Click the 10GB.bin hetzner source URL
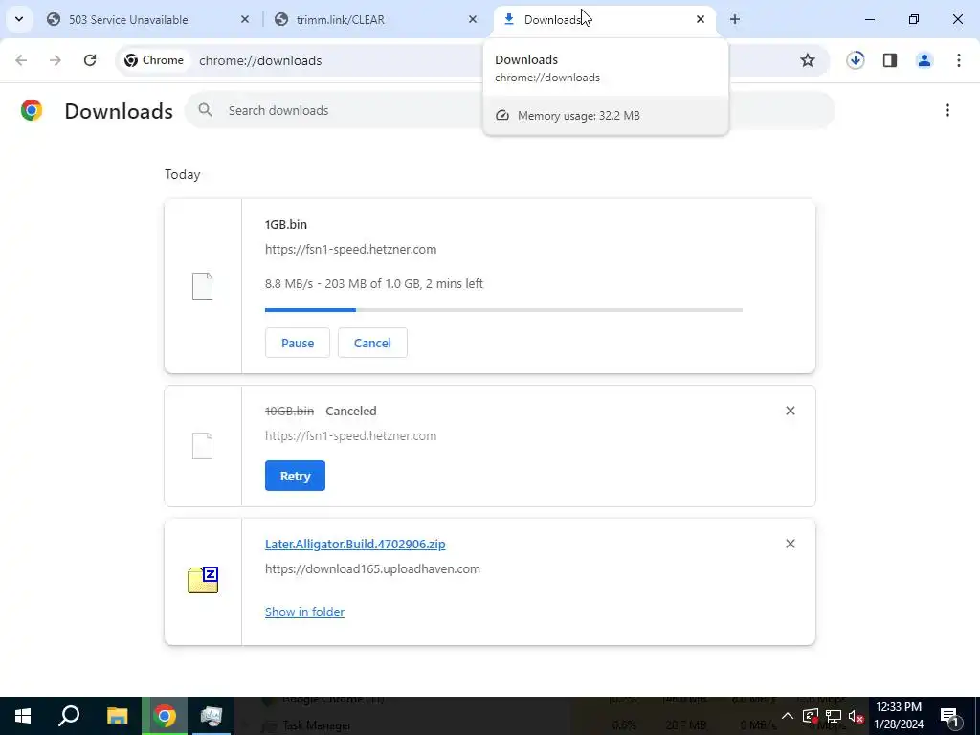The width and height of the screenshot is (980, 735). [x=350, y=436]
